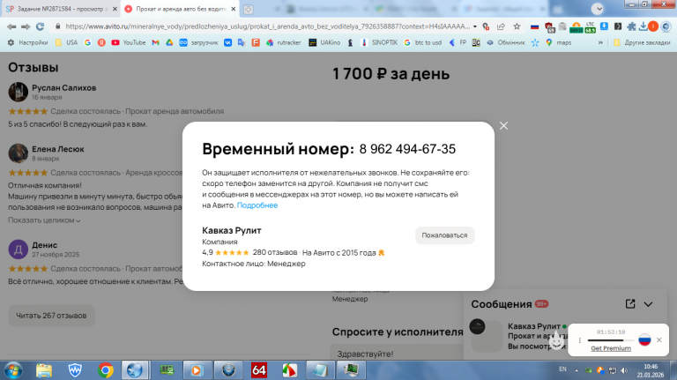Image resolution: width=677 pixels, height=380 pixels.
Task: Show hidden bookmarks via » chevron
Action: pos(600,42)
